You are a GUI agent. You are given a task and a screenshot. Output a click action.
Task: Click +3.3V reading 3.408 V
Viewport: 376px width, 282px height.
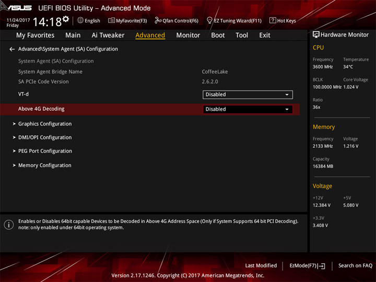point(320,226)
